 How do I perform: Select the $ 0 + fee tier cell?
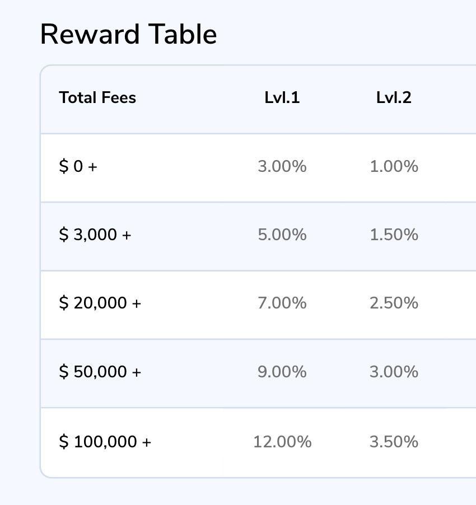78,166
